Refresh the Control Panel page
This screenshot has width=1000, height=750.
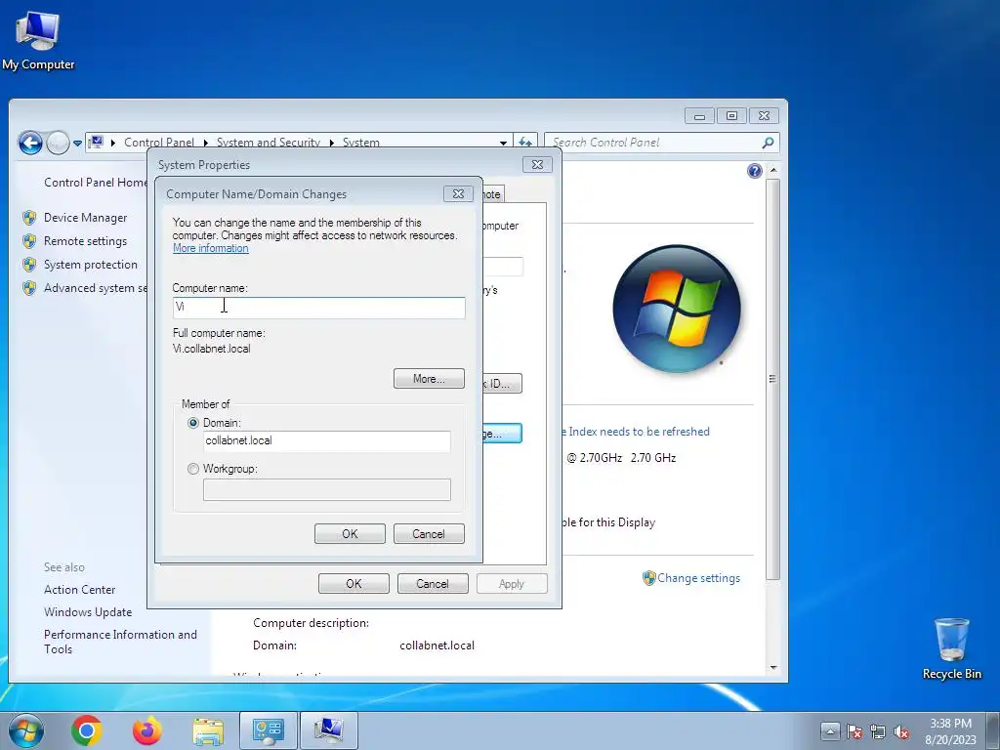click(525, 143)
